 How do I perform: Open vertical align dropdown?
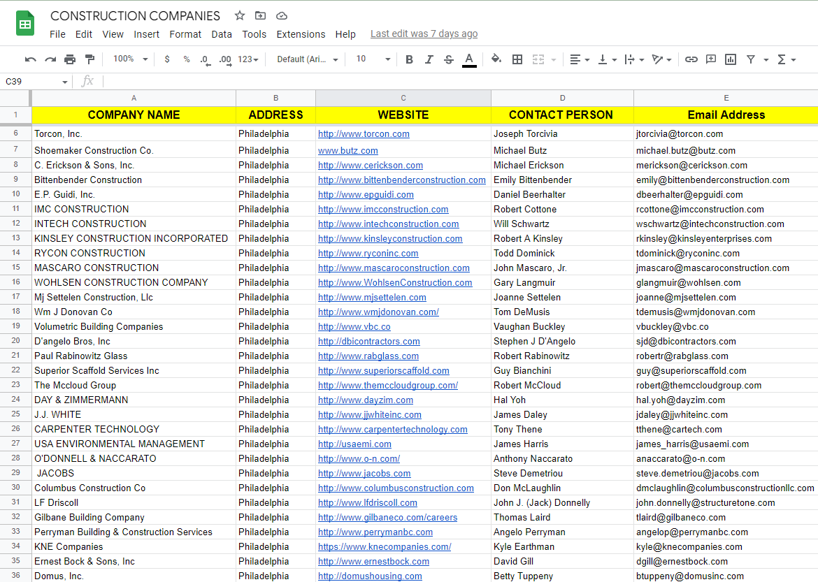point(608,59)
